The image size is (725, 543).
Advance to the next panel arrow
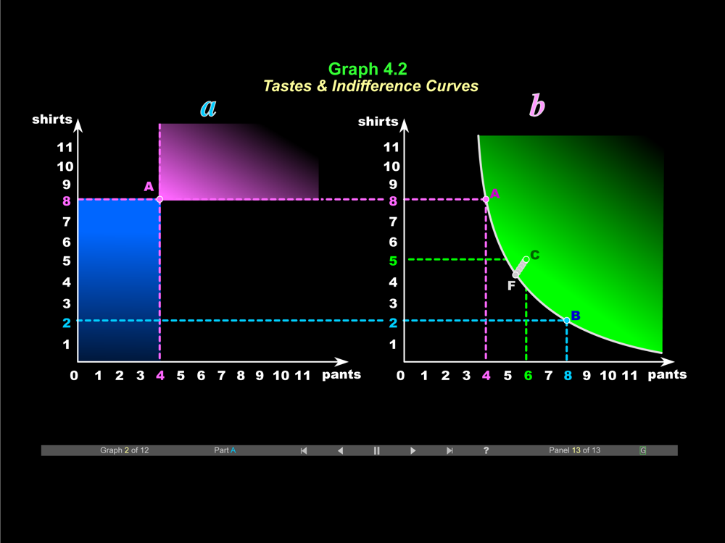(413, 450)
